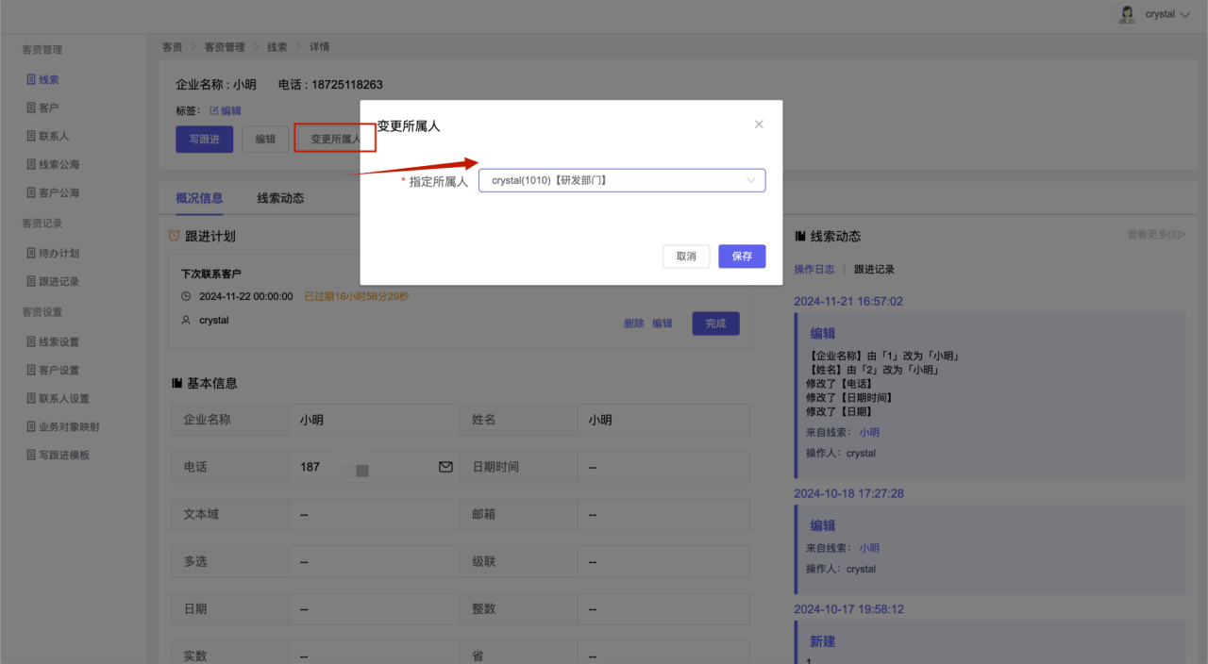Switch to the 概况信息 tab
Viewport: 1208px width, 664px height.
point(199,198)
